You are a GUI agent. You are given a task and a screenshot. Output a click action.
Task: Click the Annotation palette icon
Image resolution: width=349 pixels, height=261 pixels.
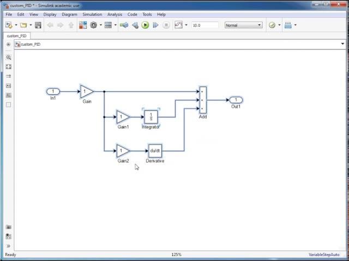(x=9, y=86)
